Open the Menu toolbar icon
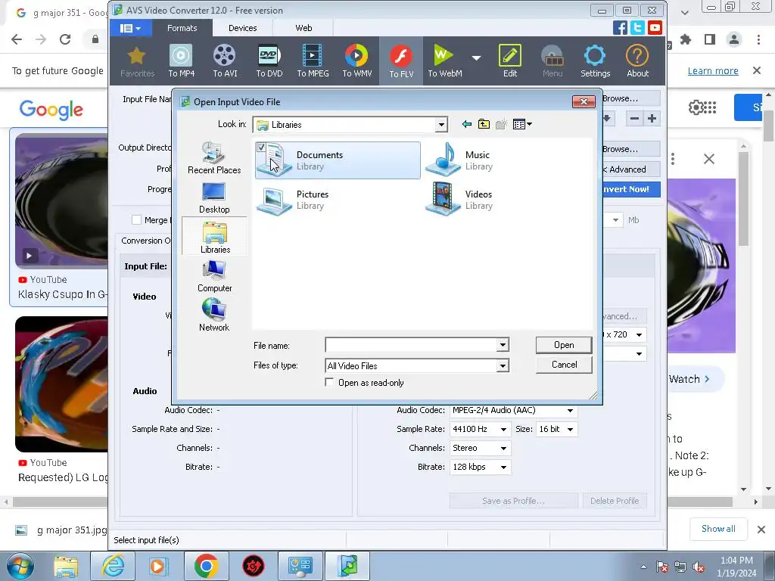 (552, 61)
